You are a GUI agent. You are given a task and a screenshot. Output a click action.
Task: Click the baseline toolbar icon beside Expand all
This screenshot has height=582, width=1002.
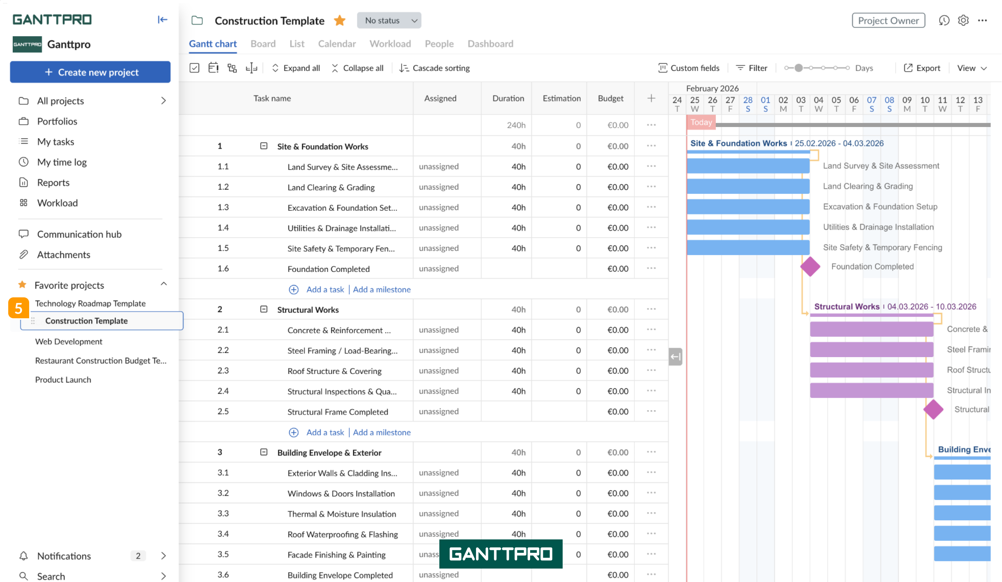pyautogui.click(x=251, y=68)
